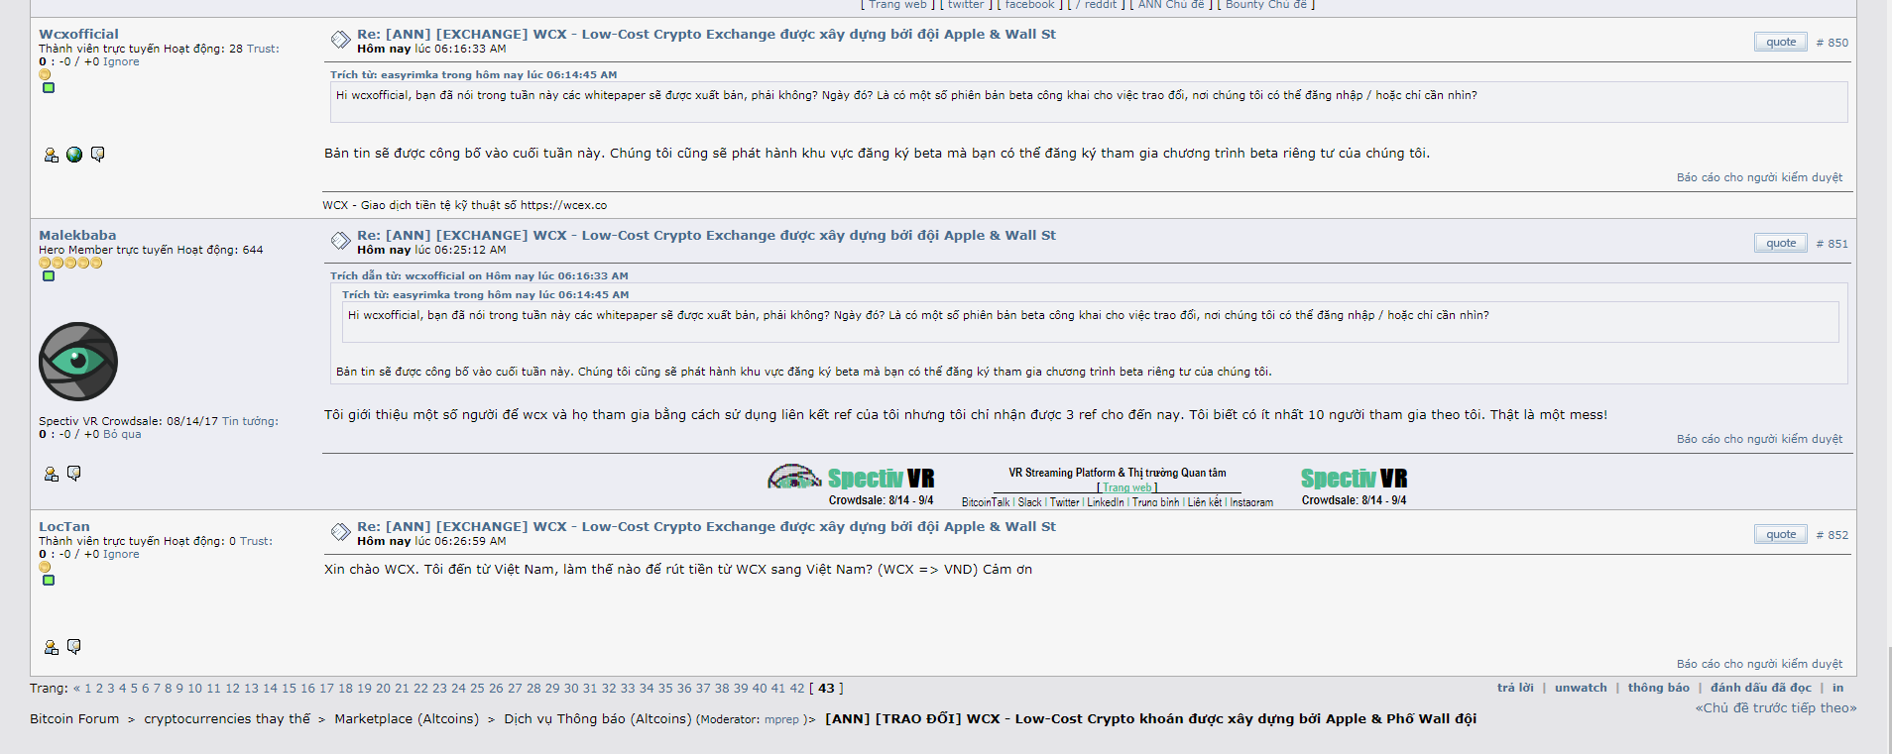
Task: Open LinkedIn link in Spectiv signature
Action: point(1106,502)
